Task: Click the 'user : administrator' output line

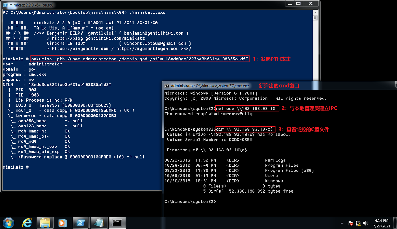Action: point(32,64)
